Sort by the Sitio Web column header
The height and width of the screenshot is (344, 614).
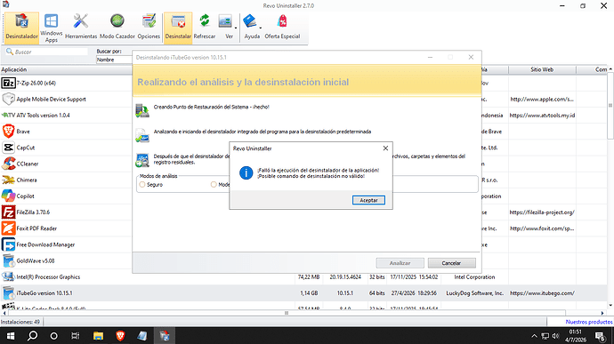(542, 69)
